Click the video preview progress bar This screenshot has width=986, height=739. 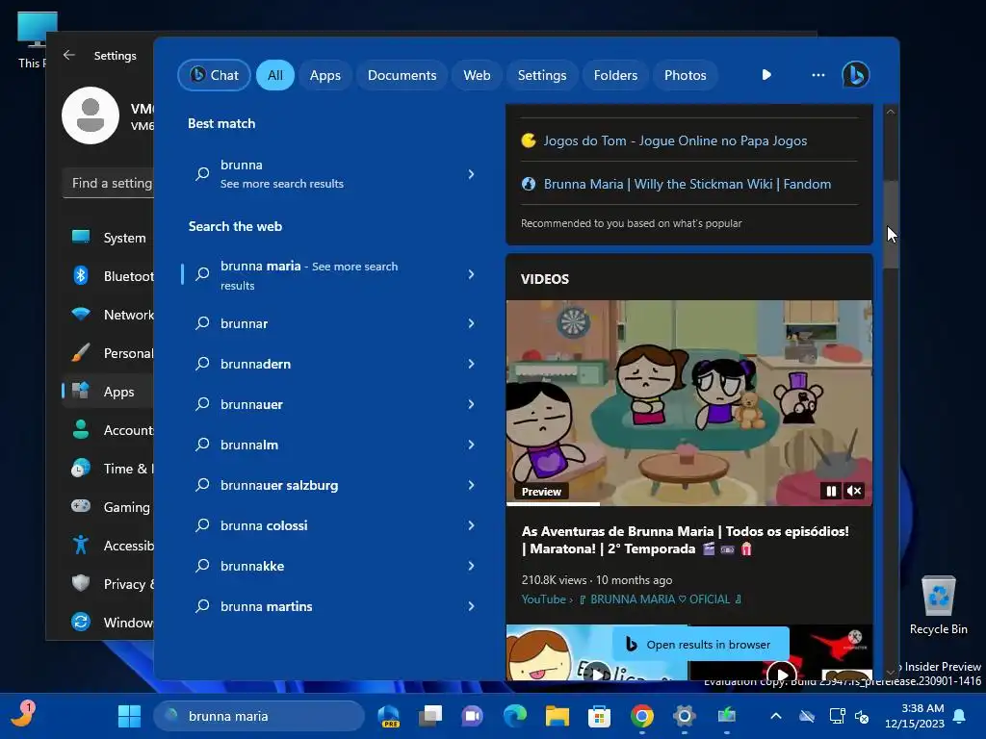point(689,504)
